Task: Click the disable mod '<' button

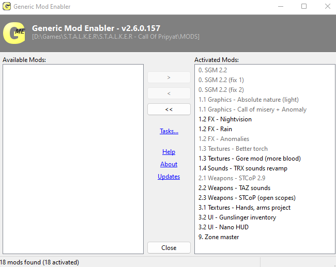Action: coord(169,93)
